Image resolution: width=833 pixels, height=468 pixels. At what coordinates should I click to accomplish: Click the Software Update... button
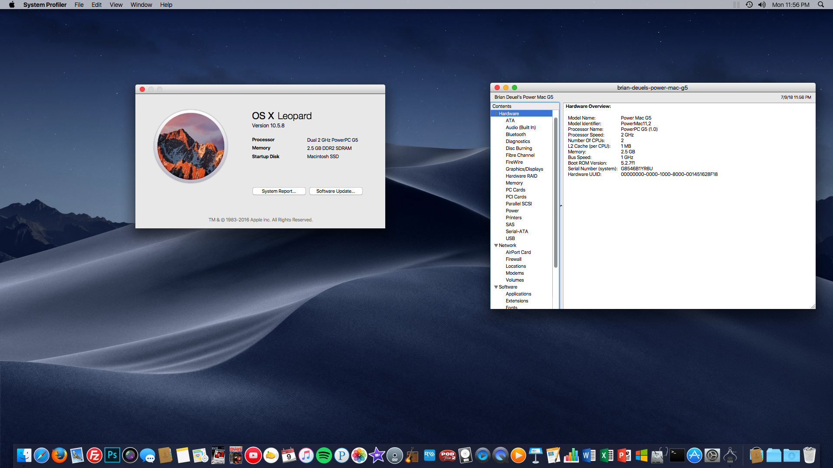pos(336,191)
